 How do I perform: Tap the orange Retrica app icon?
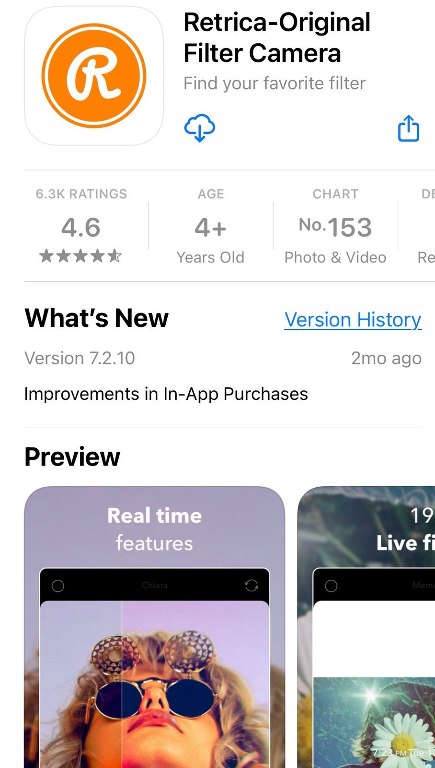pyautogui.click(x=94, y=76)
